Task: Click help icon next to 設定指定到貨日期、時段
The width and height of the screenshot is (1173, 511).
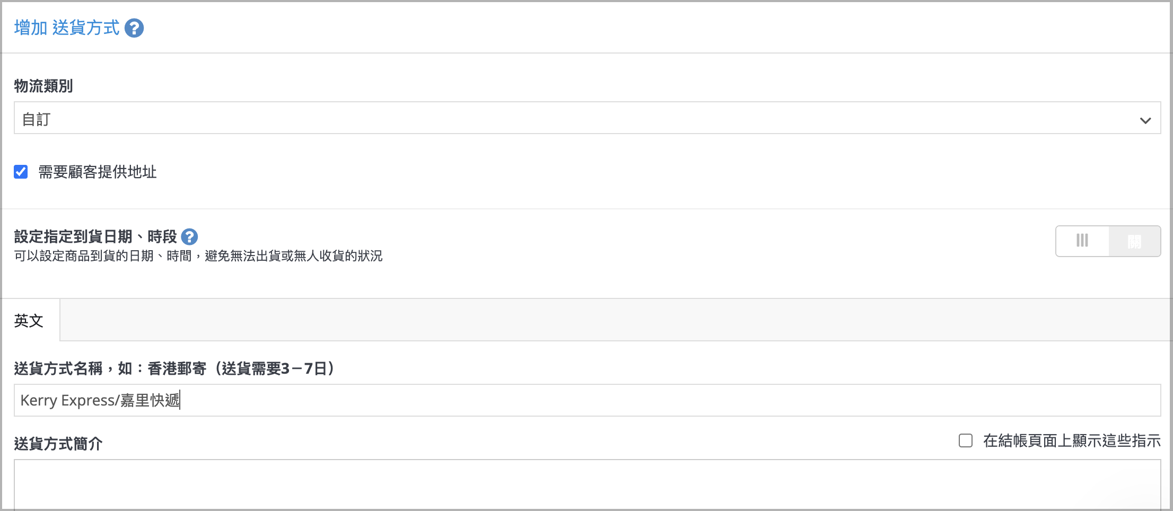Action: point(189,237)
